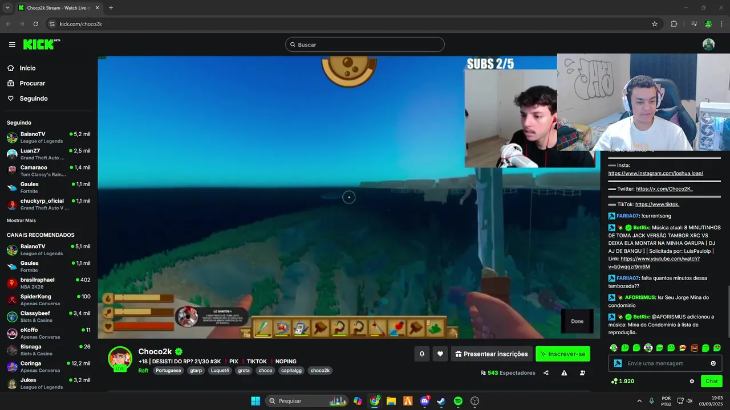The image size is (730, 410).
Task: Open recommended channel brasilraphael
Action: tap(48, 283)
